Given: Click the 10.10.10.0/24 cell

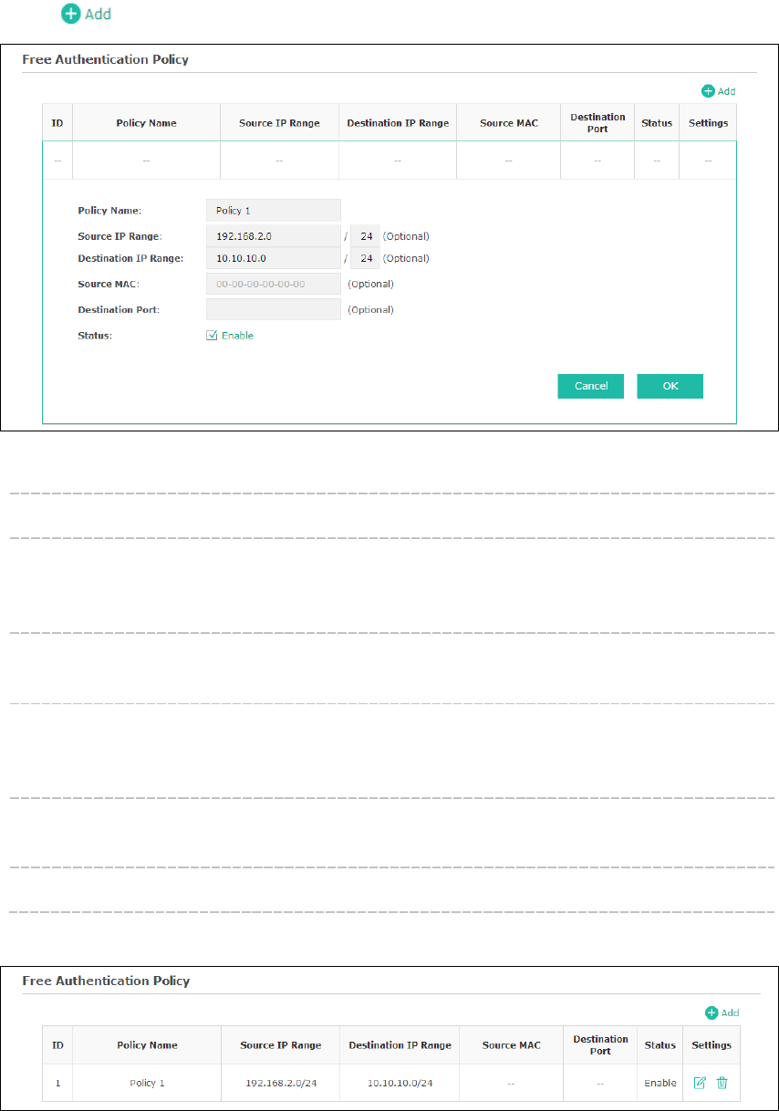Looking at the screenshot, I should pos(400,1083).
